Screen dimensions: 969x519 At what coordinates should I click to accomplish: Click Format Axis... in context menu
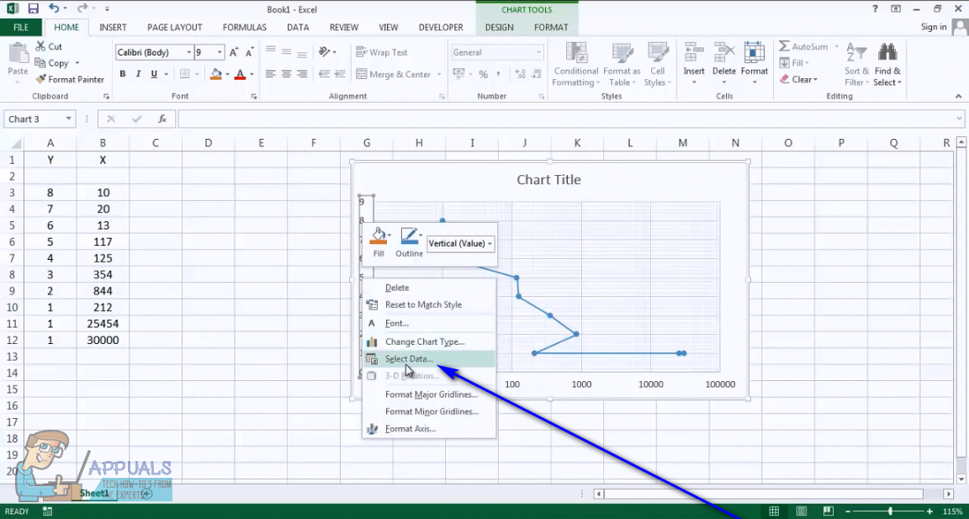click(430, 429)
